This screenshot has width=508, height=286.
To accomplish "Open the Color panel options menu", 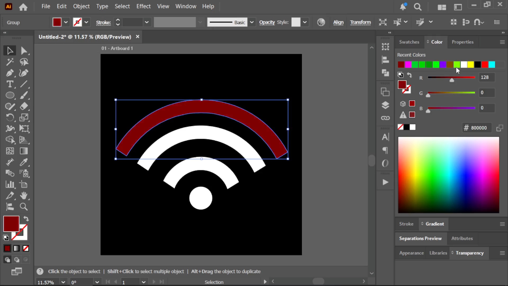I will pos(502,42).
